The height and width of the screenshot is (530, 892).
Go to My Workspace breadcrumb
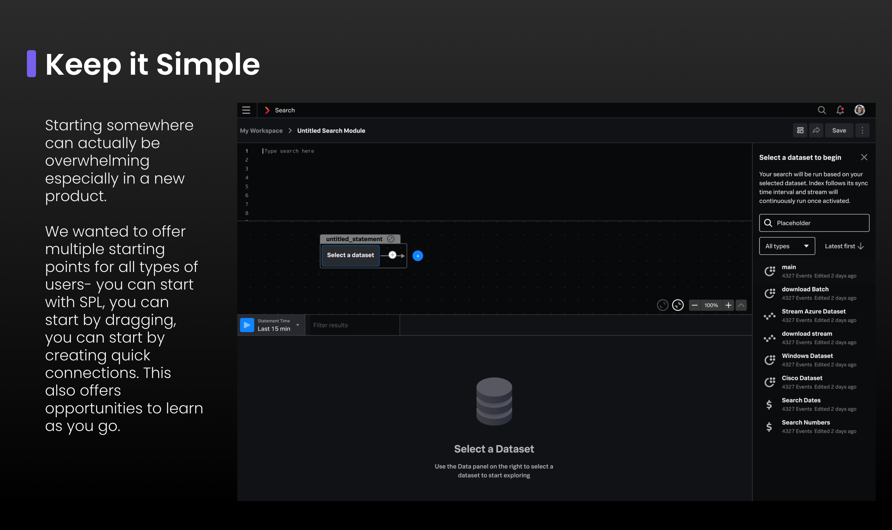click(x=261, y=131)
